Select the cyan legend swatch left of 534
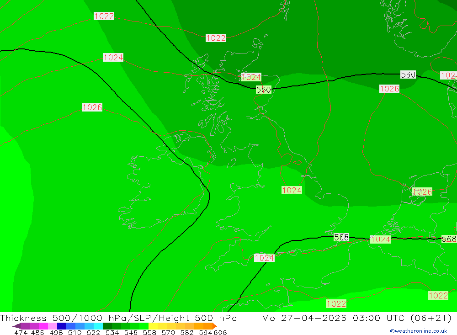This screenshot has height=335, width=457. click(98, 326)
